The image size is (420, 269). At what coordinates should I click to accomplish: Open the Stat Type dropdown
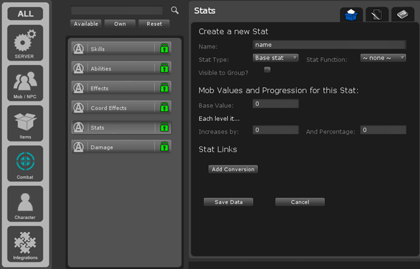point(276,58)
